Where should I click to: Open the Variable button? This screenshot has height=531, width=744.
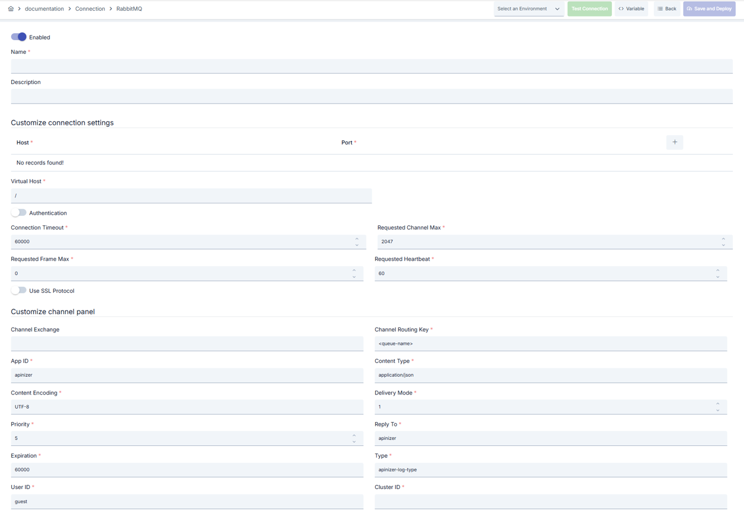pyautogui.click(x=632, y=9)
